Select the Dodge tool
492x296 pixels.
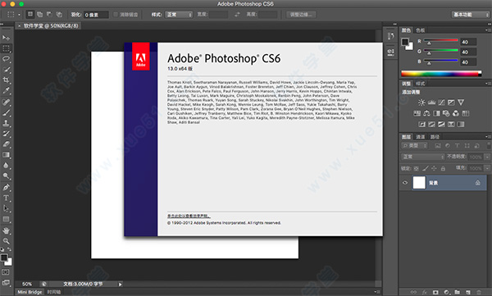click(x=6, y=176)
